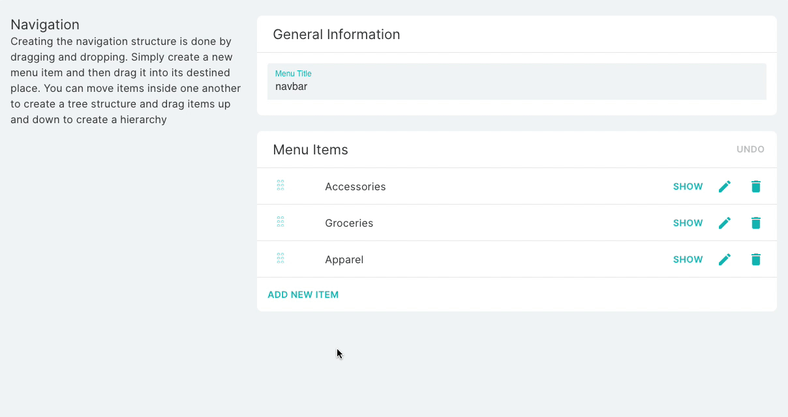Screen dimensions: 788x417
Task: Expand Apparel with the SHOW button
Action: pos(688,259)
